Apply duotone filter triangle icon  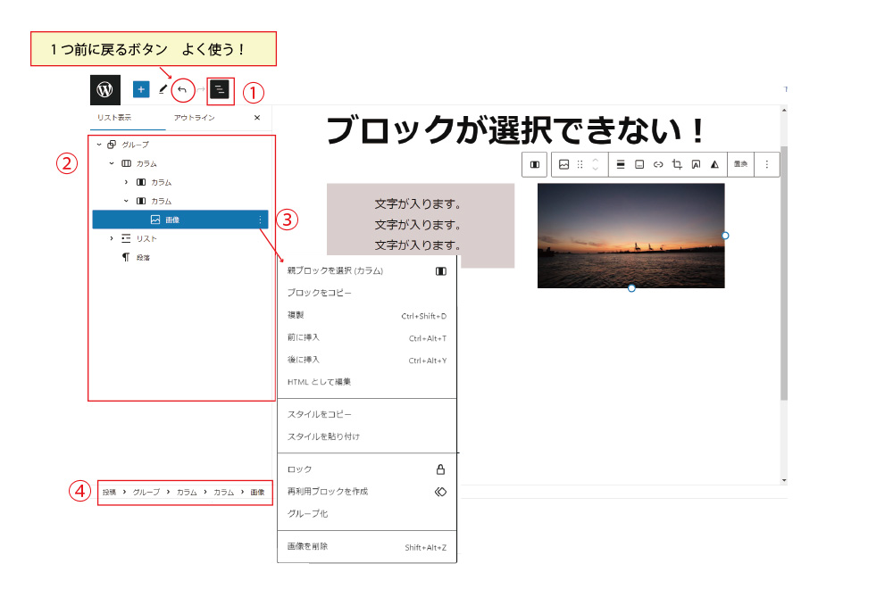click(714, 164)
